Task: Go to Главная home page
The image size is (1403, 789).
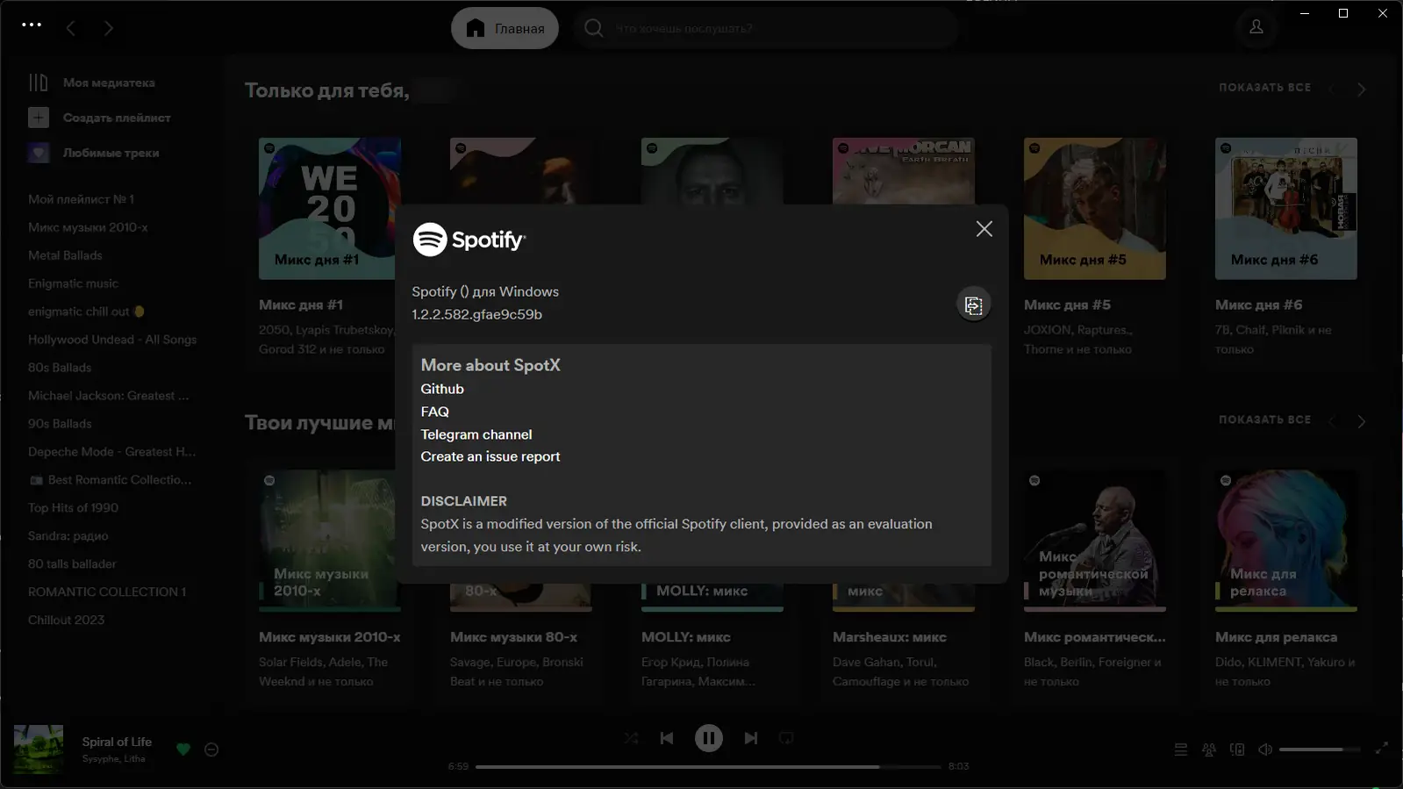Action: coord(505,28)
